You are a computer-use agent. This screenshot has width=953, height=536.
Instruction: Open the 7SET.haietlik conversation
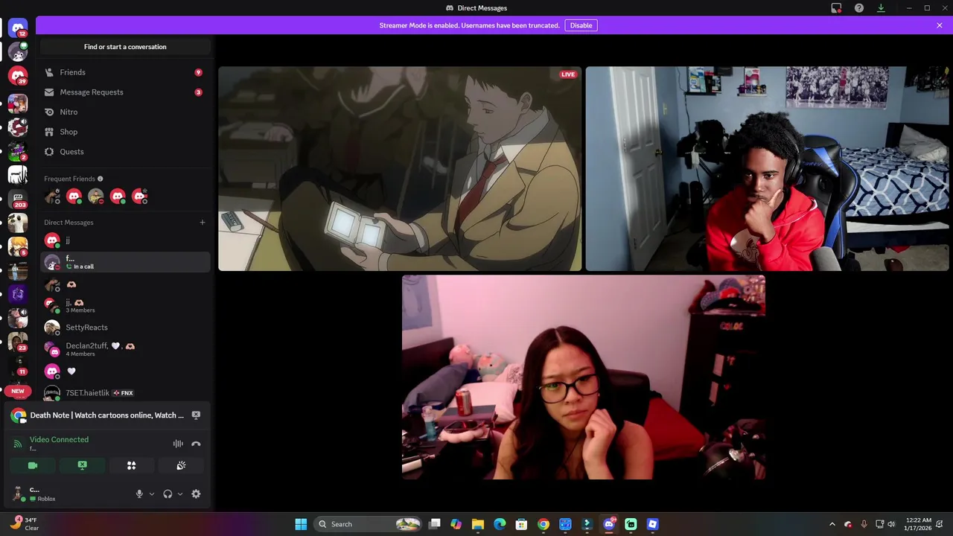(x=125, y=393)
